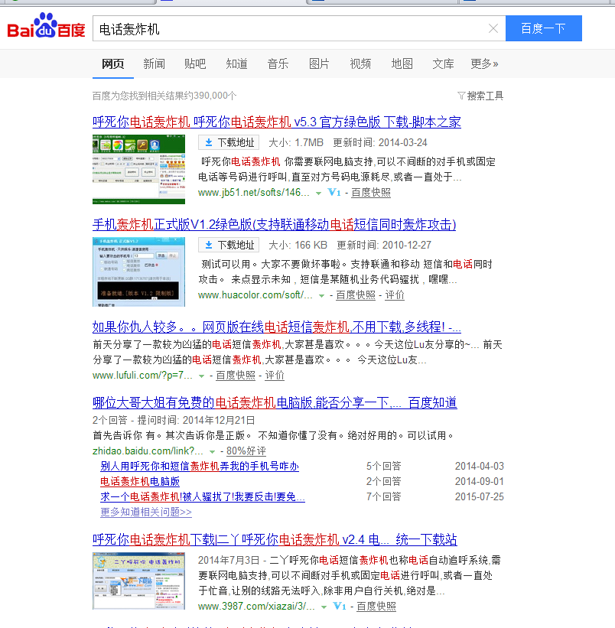Click 下载地址 for the 166 KB download
The height and width of the screenshot is (628, 615).
[x=229, y=245]
